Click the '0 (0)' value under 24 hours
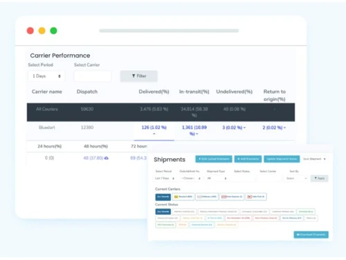The height and width of the screenshot is (260, 346). tap(49, 158)
